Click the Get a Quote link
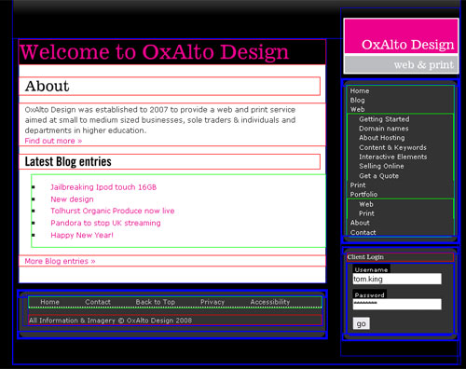The image size is (466, 369). [x=378, y=176]
